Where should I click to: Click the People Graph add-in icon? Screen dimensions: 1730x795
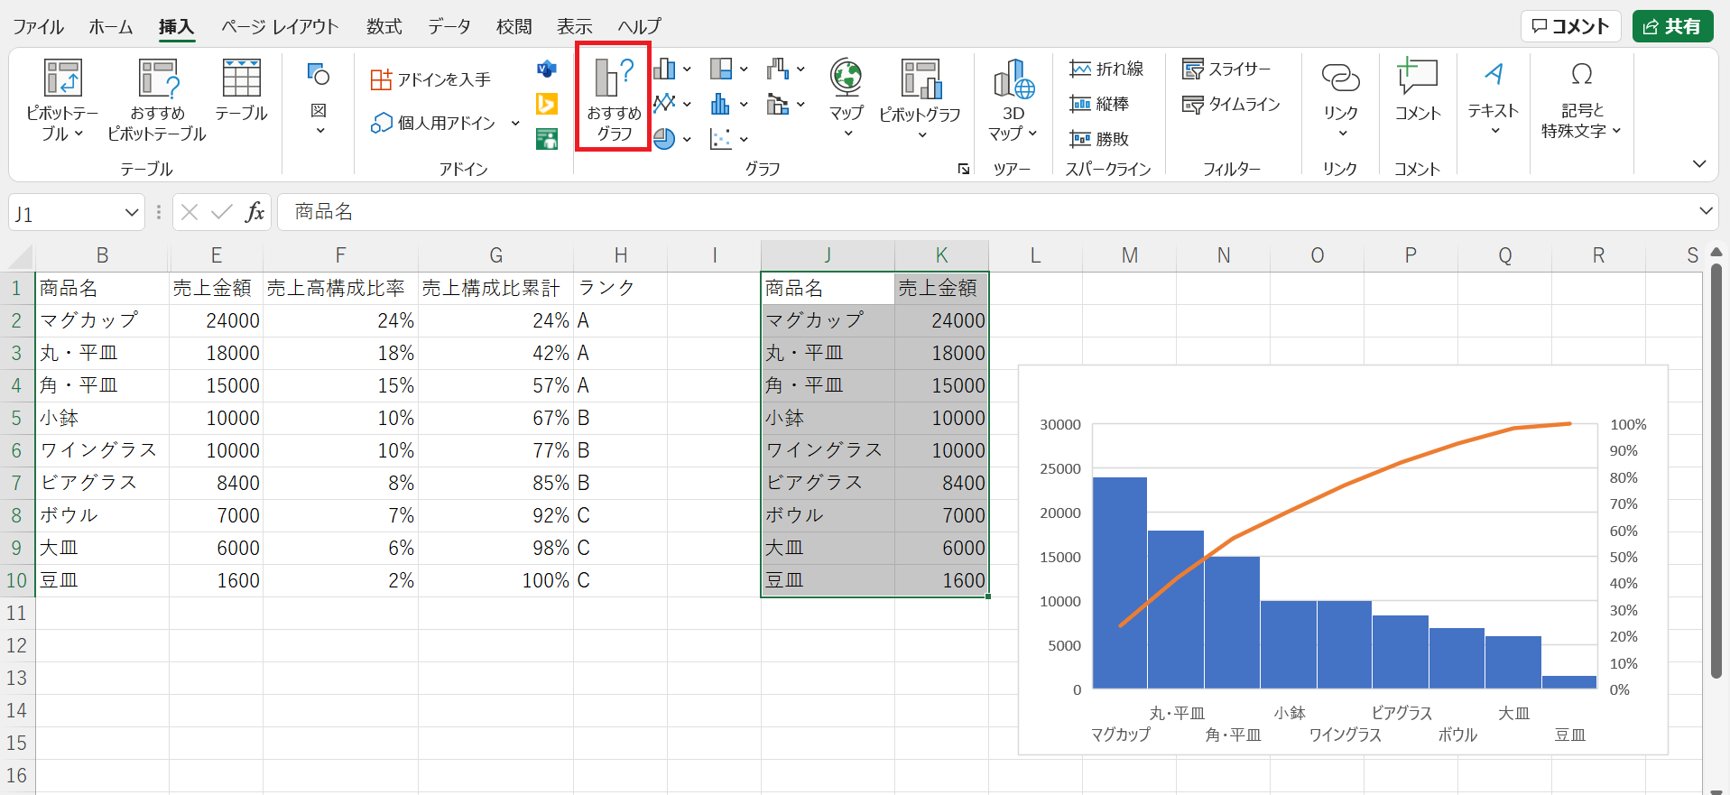tap(546, 139)
